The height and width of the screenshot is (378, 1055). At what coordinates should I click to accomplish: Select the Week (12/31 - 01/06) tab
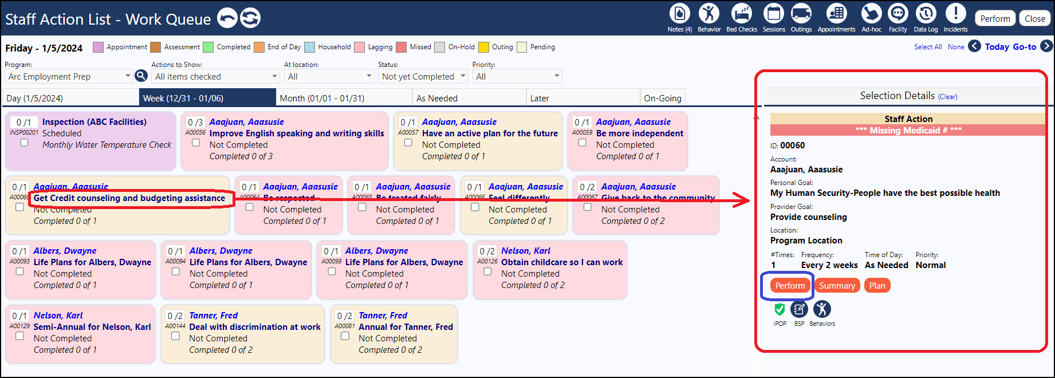point(207,98)
